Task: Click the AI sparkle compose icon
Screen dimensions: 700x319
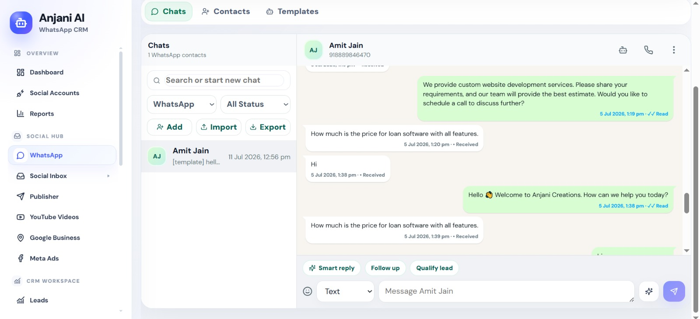Action: tap(649, 291)
